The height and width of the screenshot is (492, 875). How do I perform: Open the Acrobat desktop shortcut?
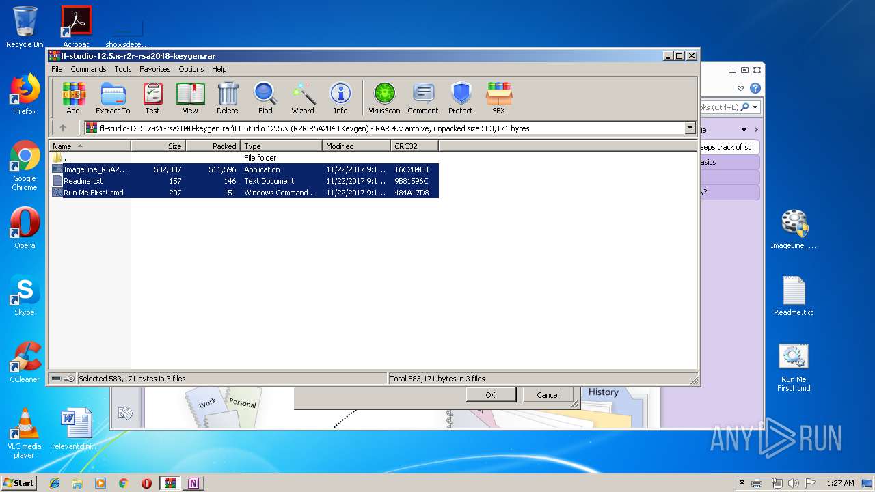click(76, 27)
